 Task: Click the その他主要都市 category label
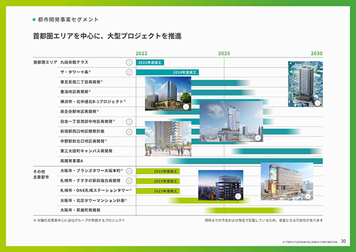click(41, 174)
